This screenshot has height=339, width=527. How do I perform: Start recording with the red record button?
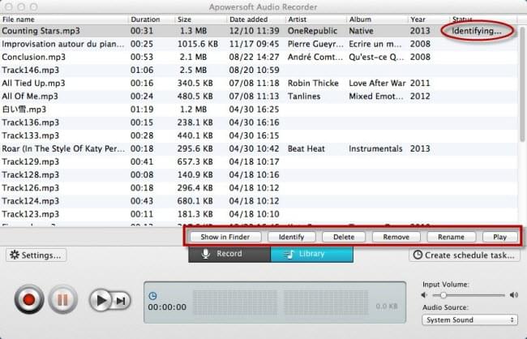(x=29, y=299)
